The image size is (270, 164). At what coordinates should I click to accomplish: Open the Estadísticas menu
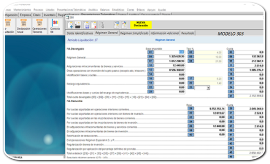[118, 10]
